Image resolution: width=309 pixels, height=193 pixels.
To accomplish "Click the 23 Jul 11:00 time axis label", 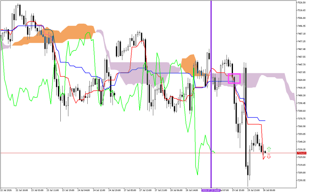I will point(53,191).
